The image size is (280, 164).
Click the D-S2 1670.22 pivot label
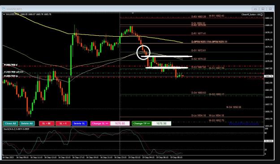coord(198,59)
